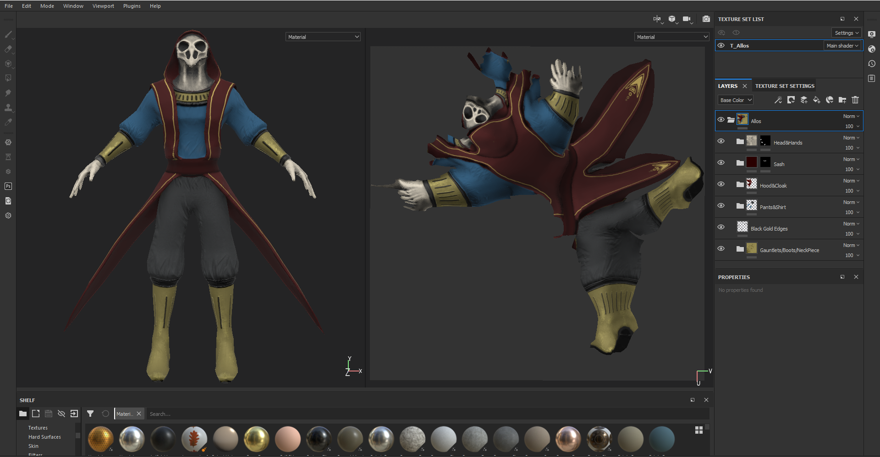The height and width of the screenshot is (457, 880).
Task: Remove the Materi.. filter tag
Action: (x=139, y=414)
